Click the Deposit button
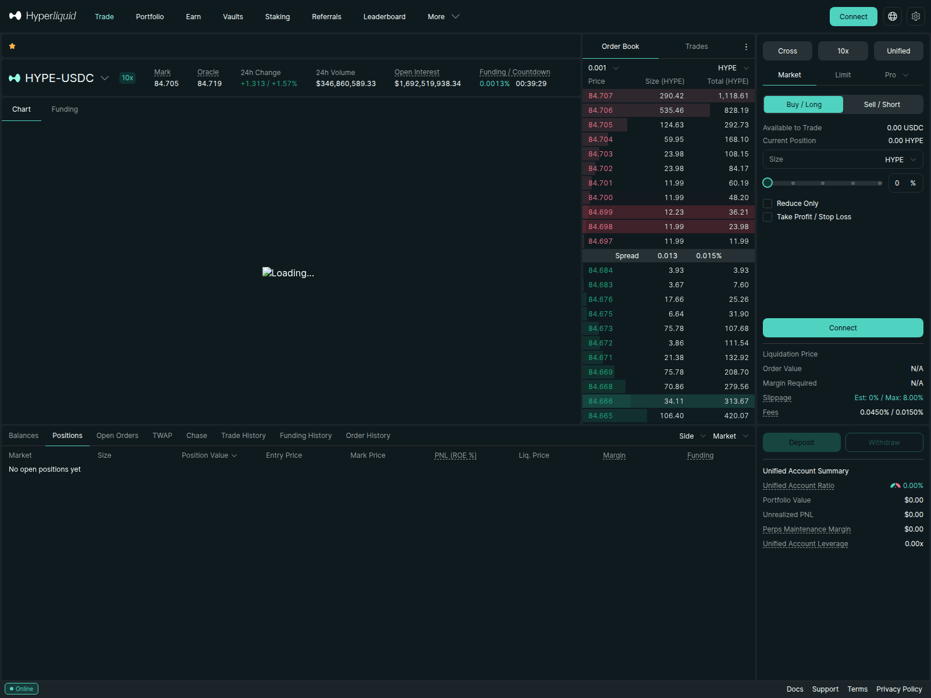Viewport: 931px width, 698px height. click(x=801, y=443)
